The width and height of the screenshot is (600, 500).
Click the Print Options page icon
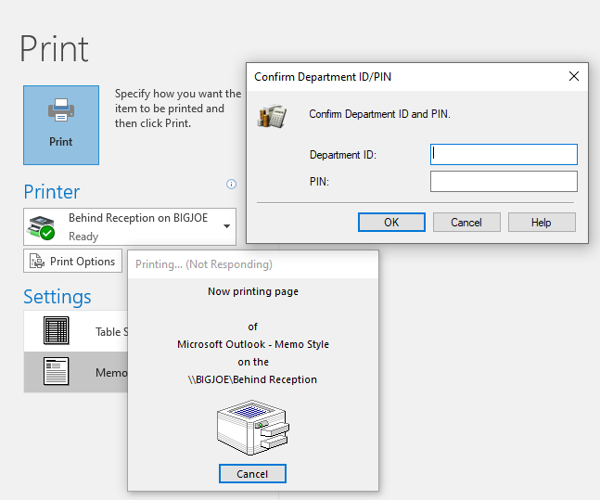click(x=37, y=262)
